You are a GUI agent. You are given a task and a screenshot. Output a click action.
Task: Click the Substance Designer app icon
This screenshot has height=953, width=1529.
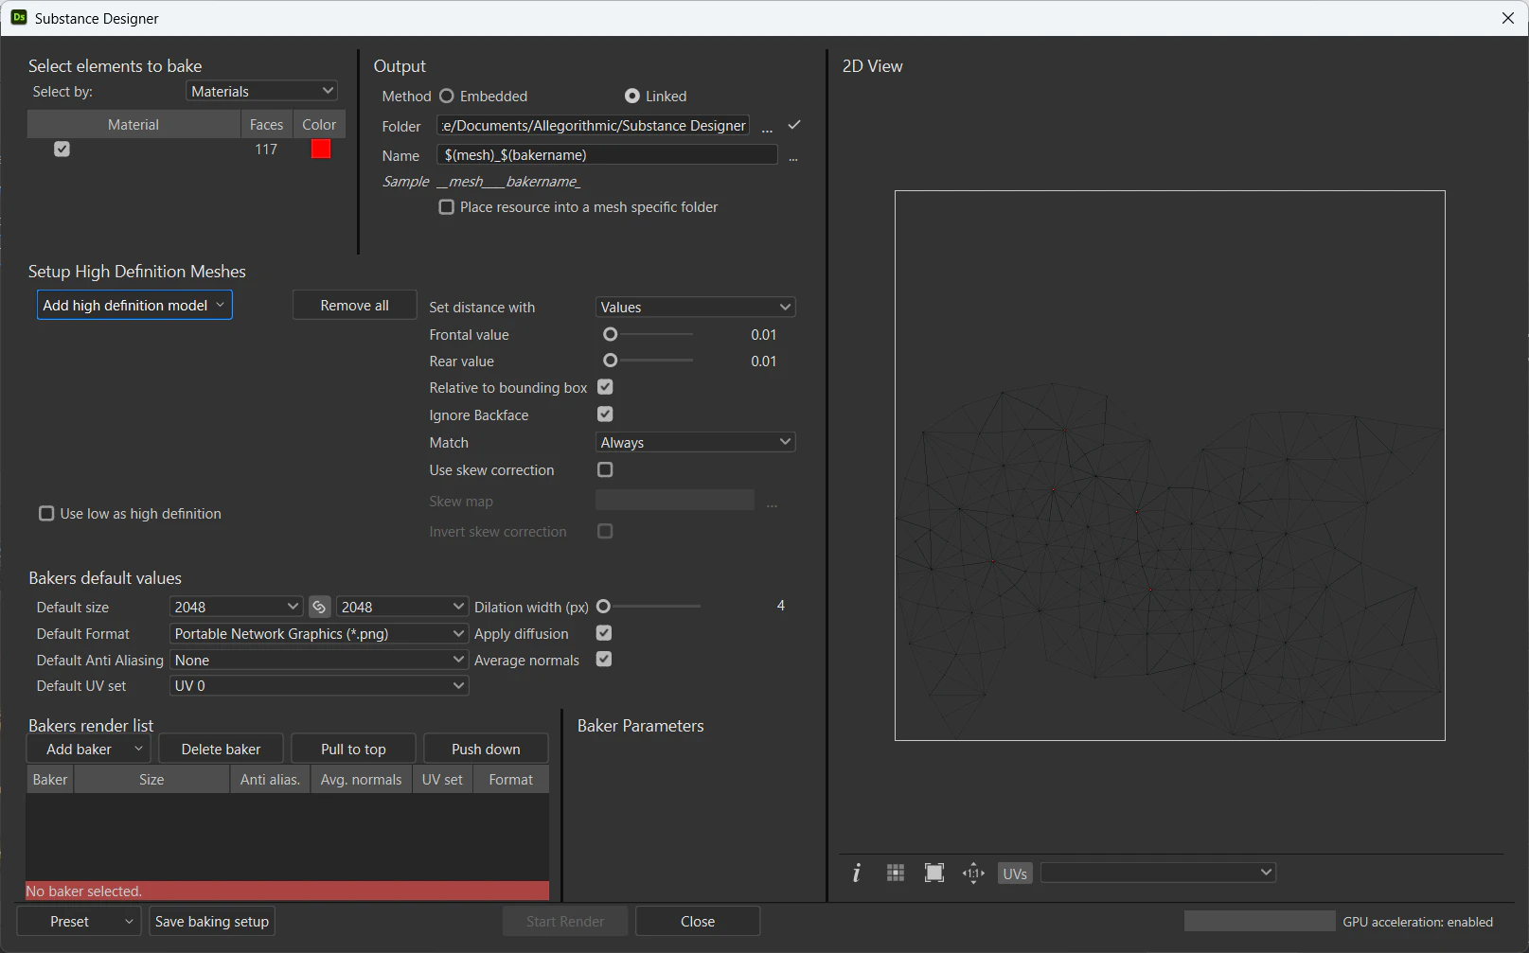[x=18, y=18]
